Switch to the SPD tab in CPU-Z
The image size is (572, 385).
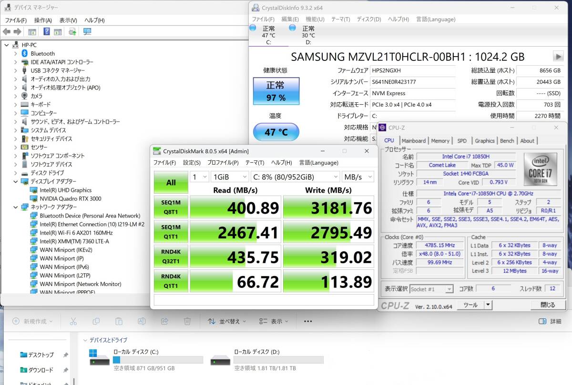coord(462,140)
